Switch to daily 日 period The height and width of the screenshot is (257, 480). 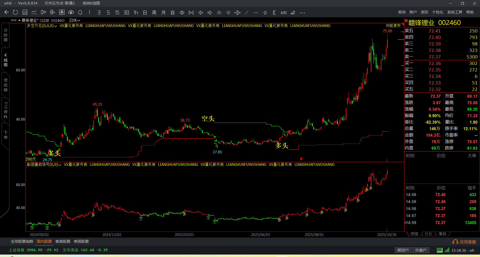point(145,12)
